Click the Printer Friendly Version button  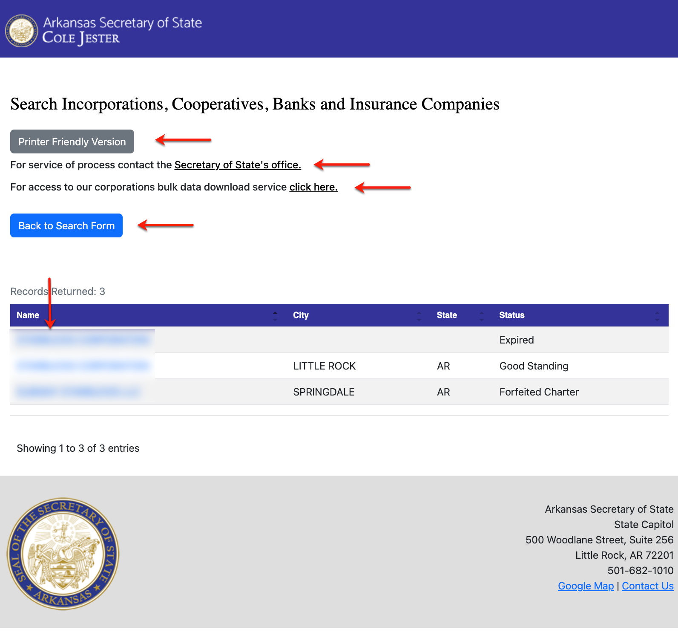click(72, 141)
